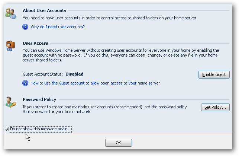Click the About User Accounts description text
Screen dimensions: 239x156
click(x=110, y=17)
